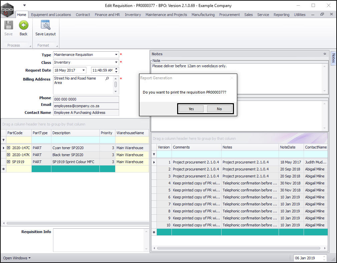This screenshot has width=337, height=263.
Task: Open the Type dropdown list
Action: [x=116, y=55]
